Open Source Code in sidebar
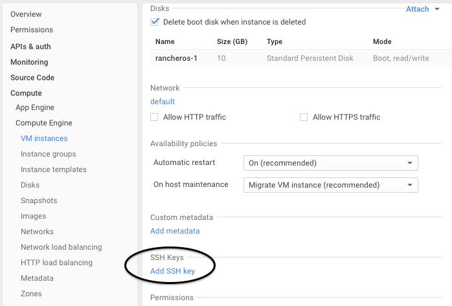The image size is (452, 306). pos(32,78)
